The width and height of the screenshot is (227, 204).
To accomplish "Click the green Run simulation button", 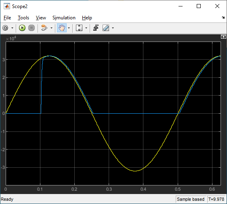I will click(22, 28).
